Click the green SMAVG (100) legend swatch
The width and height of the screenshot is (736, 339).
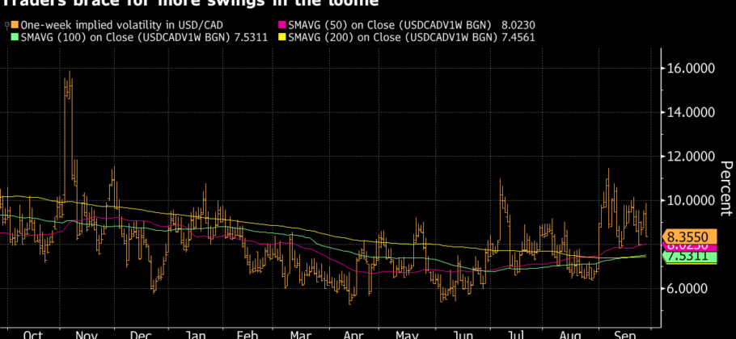[x=15, y=37]
